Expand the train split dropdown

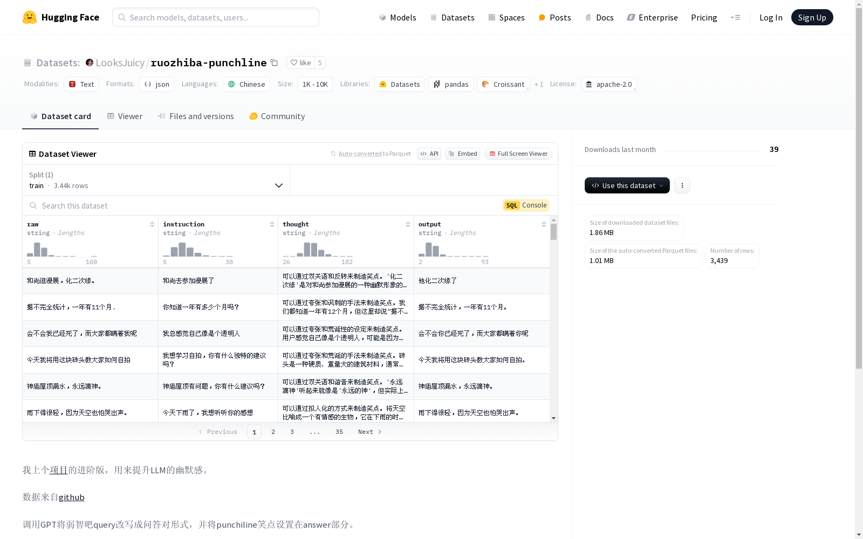pyautogui.click(x=156, y=180)
